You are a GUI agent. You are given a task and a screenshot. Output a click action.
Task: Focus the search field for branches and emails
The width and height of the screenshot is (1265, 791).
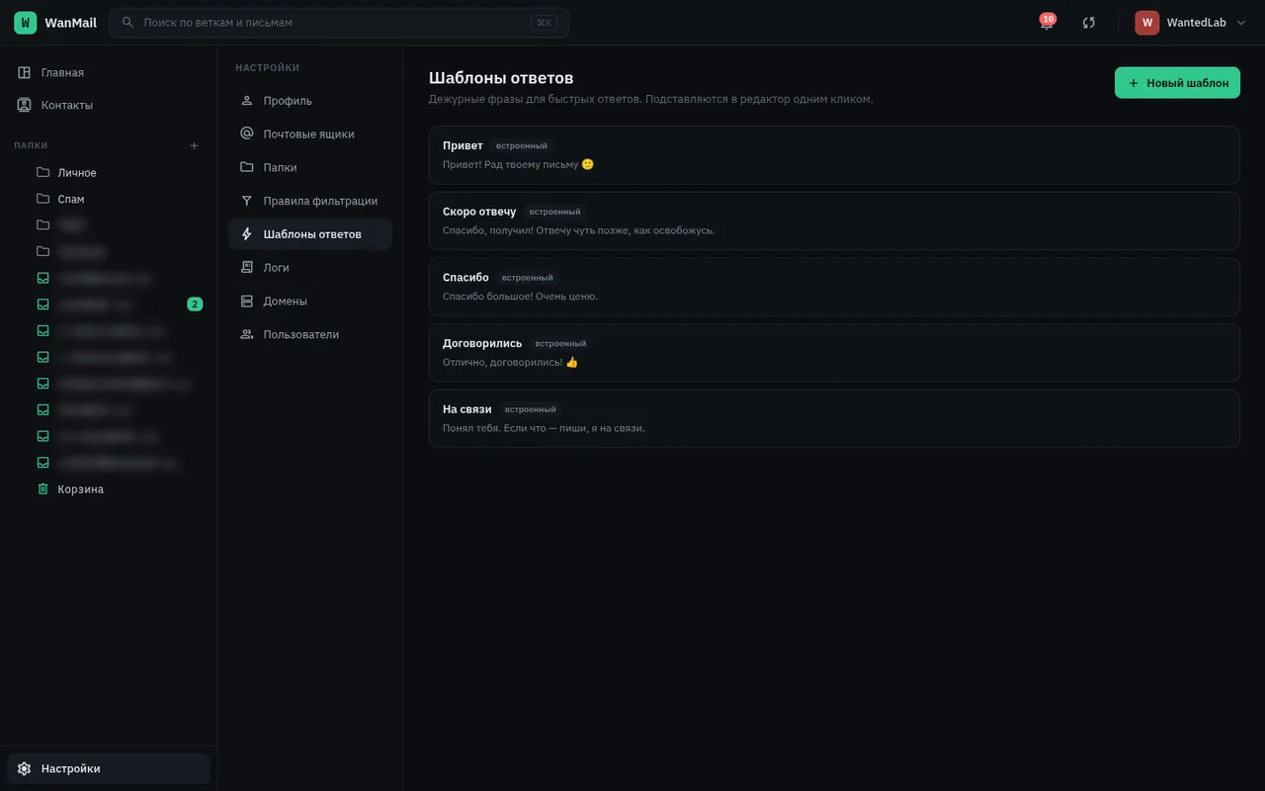pyautogui.click(x=339, y=23)
